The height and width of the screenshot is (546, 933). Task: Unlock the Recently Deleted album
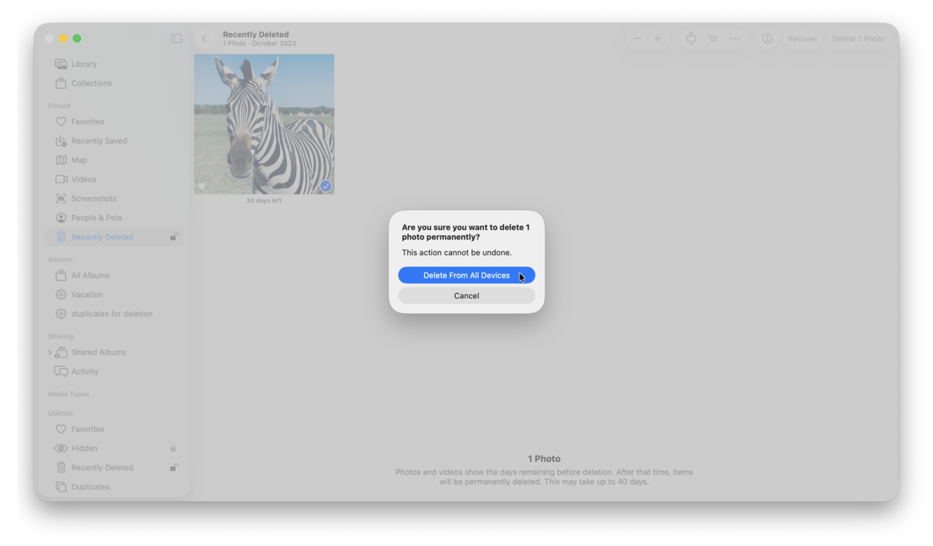tap(174, 237)
